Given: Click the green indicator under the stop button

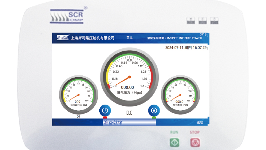Looking at the screenshot, I should pyautogui.click(x=154, y=117).
